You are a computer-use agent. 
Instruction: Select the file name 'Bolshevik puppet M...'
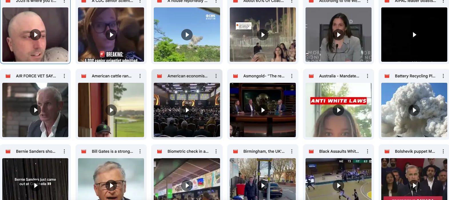coord(415,151)
